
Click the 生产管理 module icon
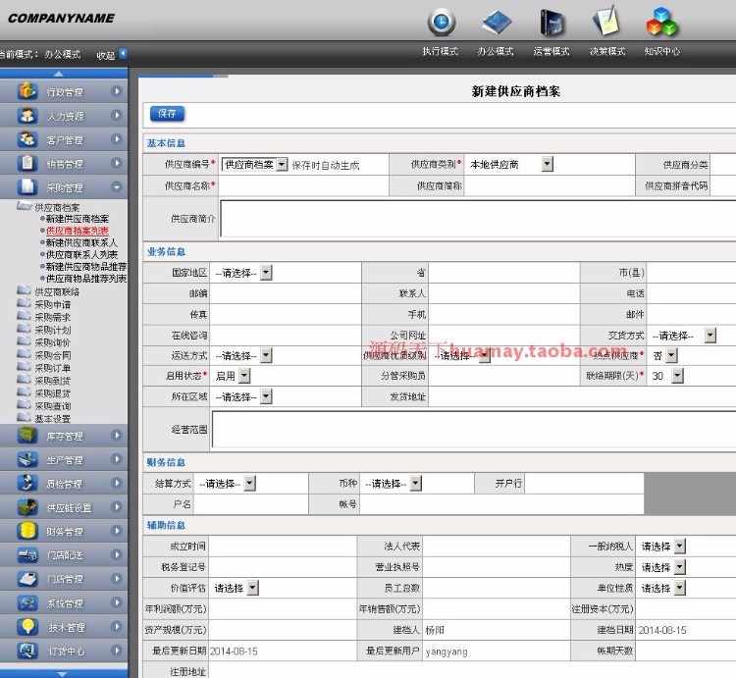click(x=27, y=459)
